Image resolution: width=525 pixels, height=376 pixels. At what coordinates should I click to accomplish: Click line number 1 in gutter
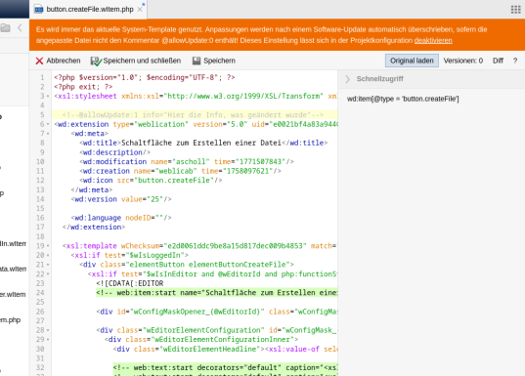(42, 77)
